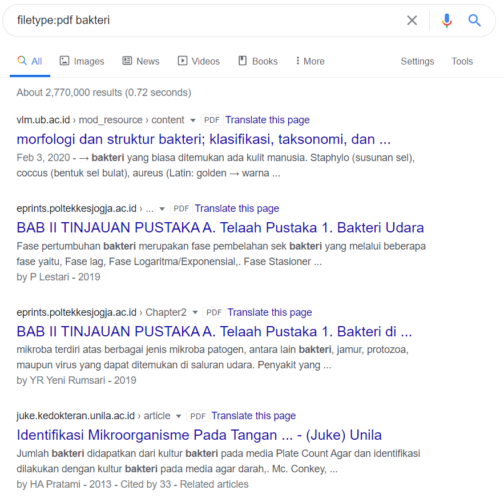Viewport: 504px width, 498px height.
Task: Open 'Telaah Pustaka 1. Bakteri Udara' result
Action: pos(220,228)
